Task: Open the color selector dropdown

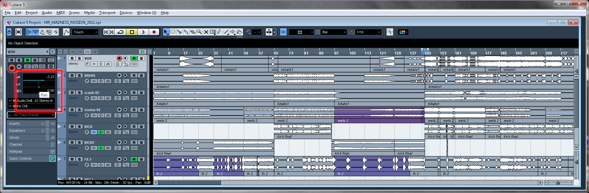Action: (403, 32)
